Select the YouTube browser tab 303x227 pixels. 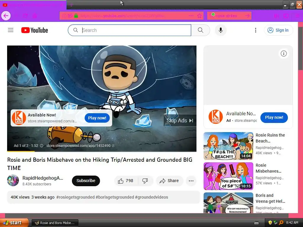point(33,5)
